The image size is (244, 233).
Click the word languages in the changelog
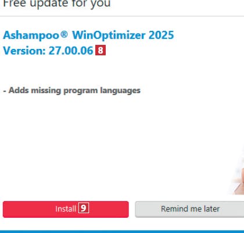click(x=120, y=91)
